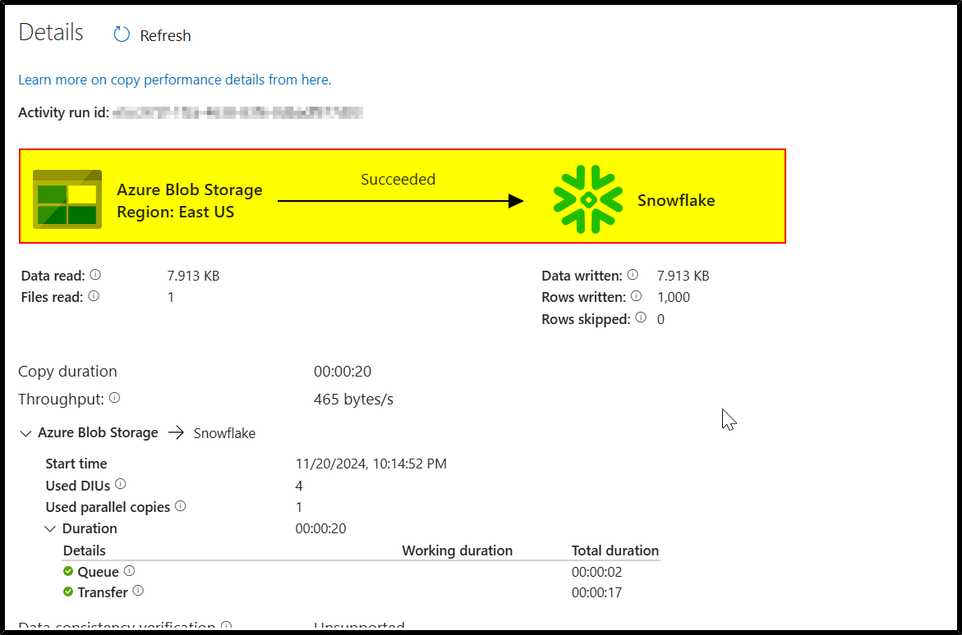Click the Used DIUs value 4
This screenshot has width=962, height=635.
[x=299, y=486]
